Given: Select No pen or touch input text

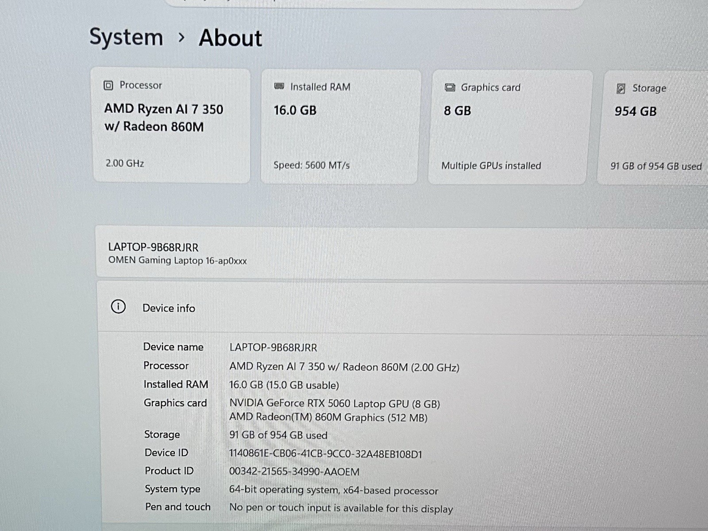Looking at the screenshot, I should coord(341,508).
